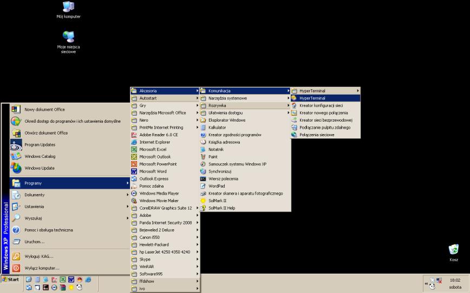Open Program Updates
This screenshot has height=293, width=470.
70,144
